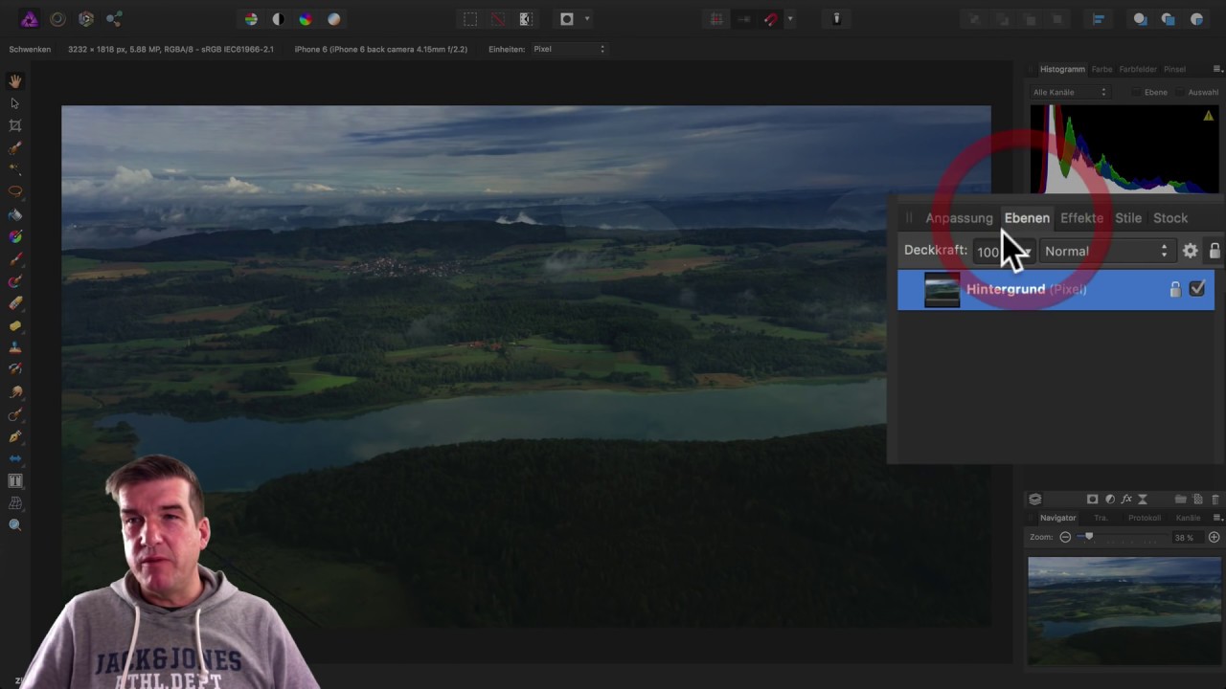1226x689 pixels.
Task: Select the Ebenen tab
Action: coord(1027,218)
